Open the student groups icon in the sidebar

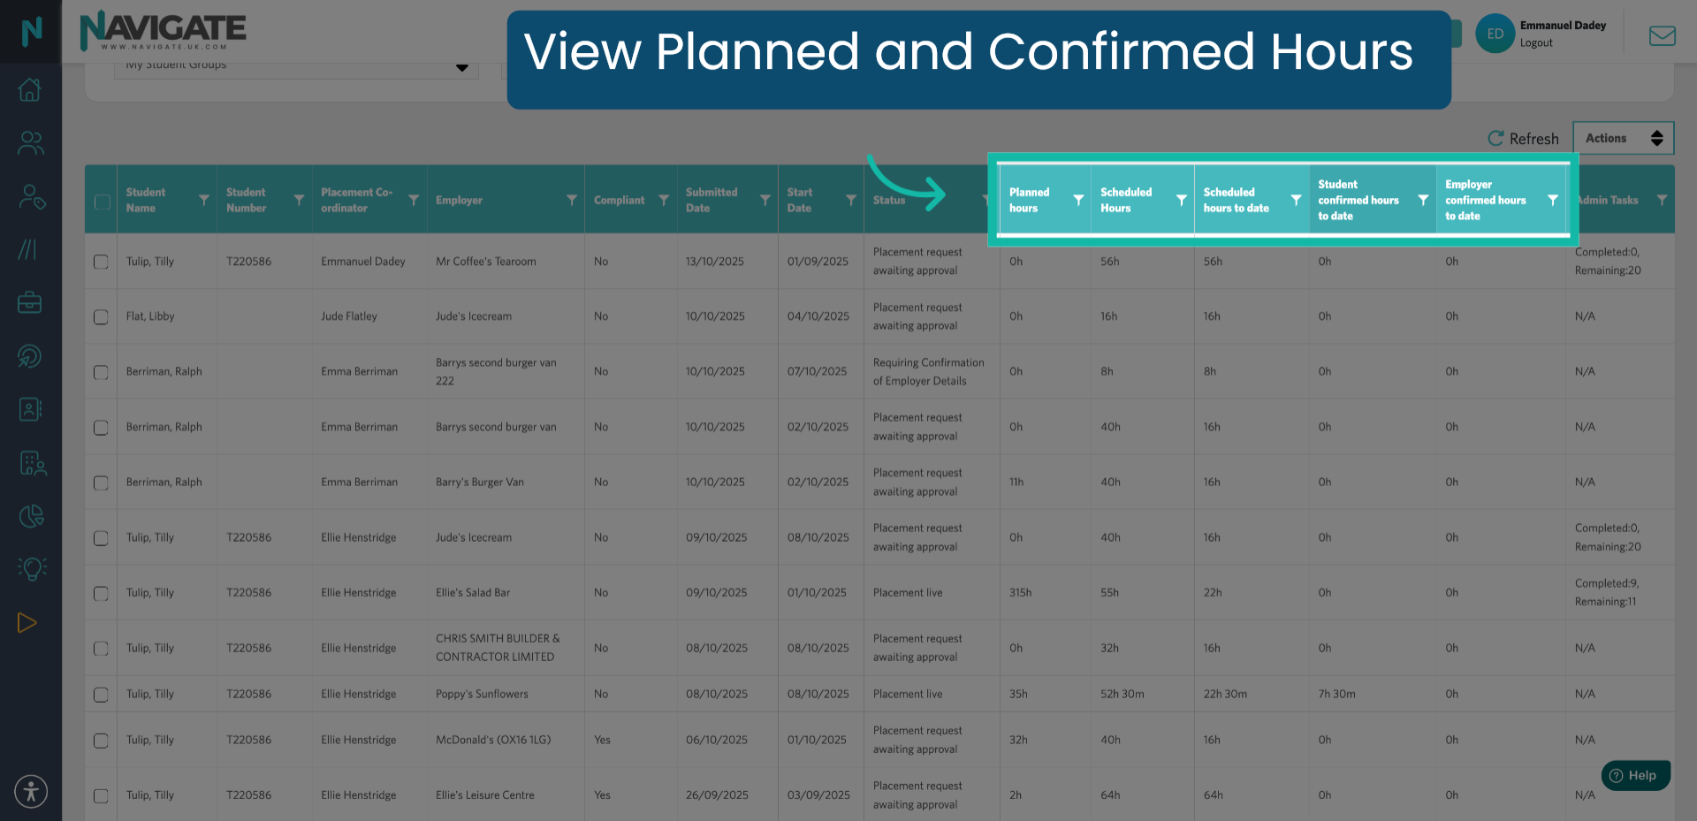(x=30, y=142)
